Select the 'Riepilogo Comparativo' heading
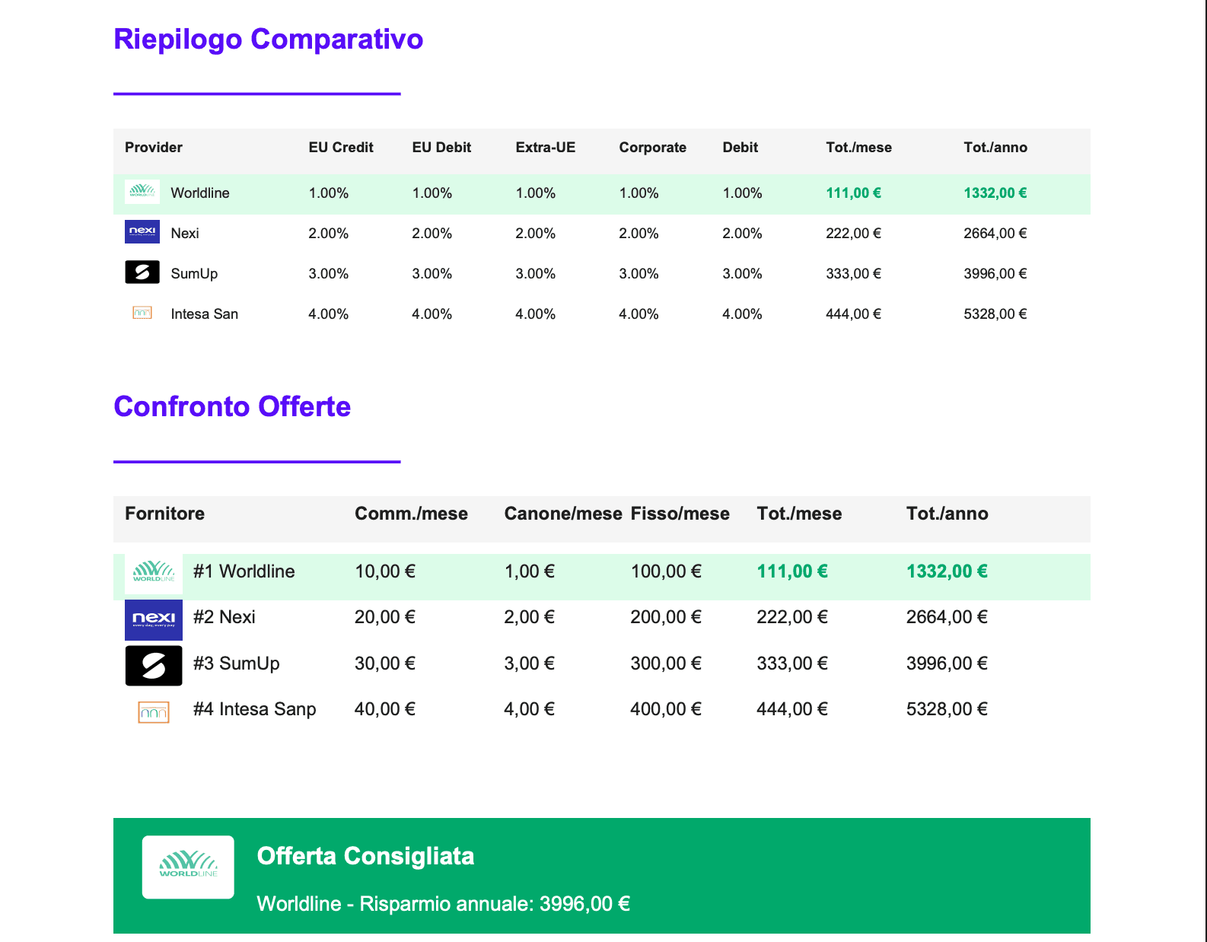 [x=268, y=39]
